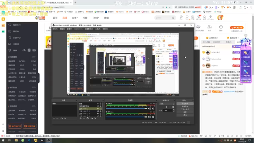Expand the 分类 dropdown in Douyu nav
The height and width of the screenshot is (143, 254).
(x=75, y=18)
